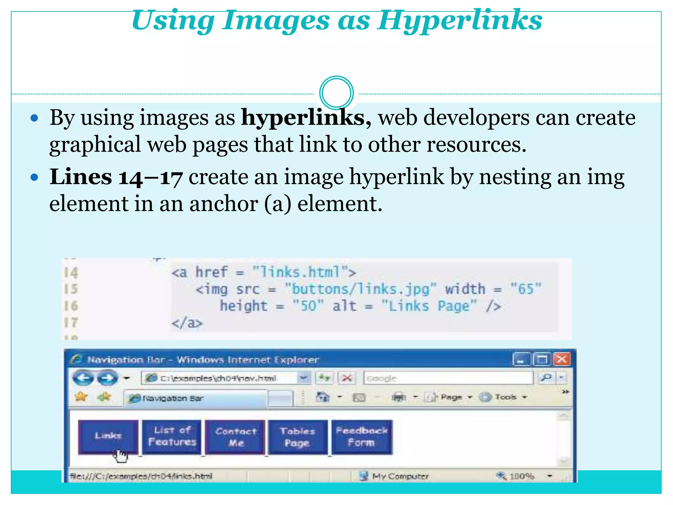This screenshot has width=673, height=505.
Task: Focus the Google search box
Action: point(448,378)
